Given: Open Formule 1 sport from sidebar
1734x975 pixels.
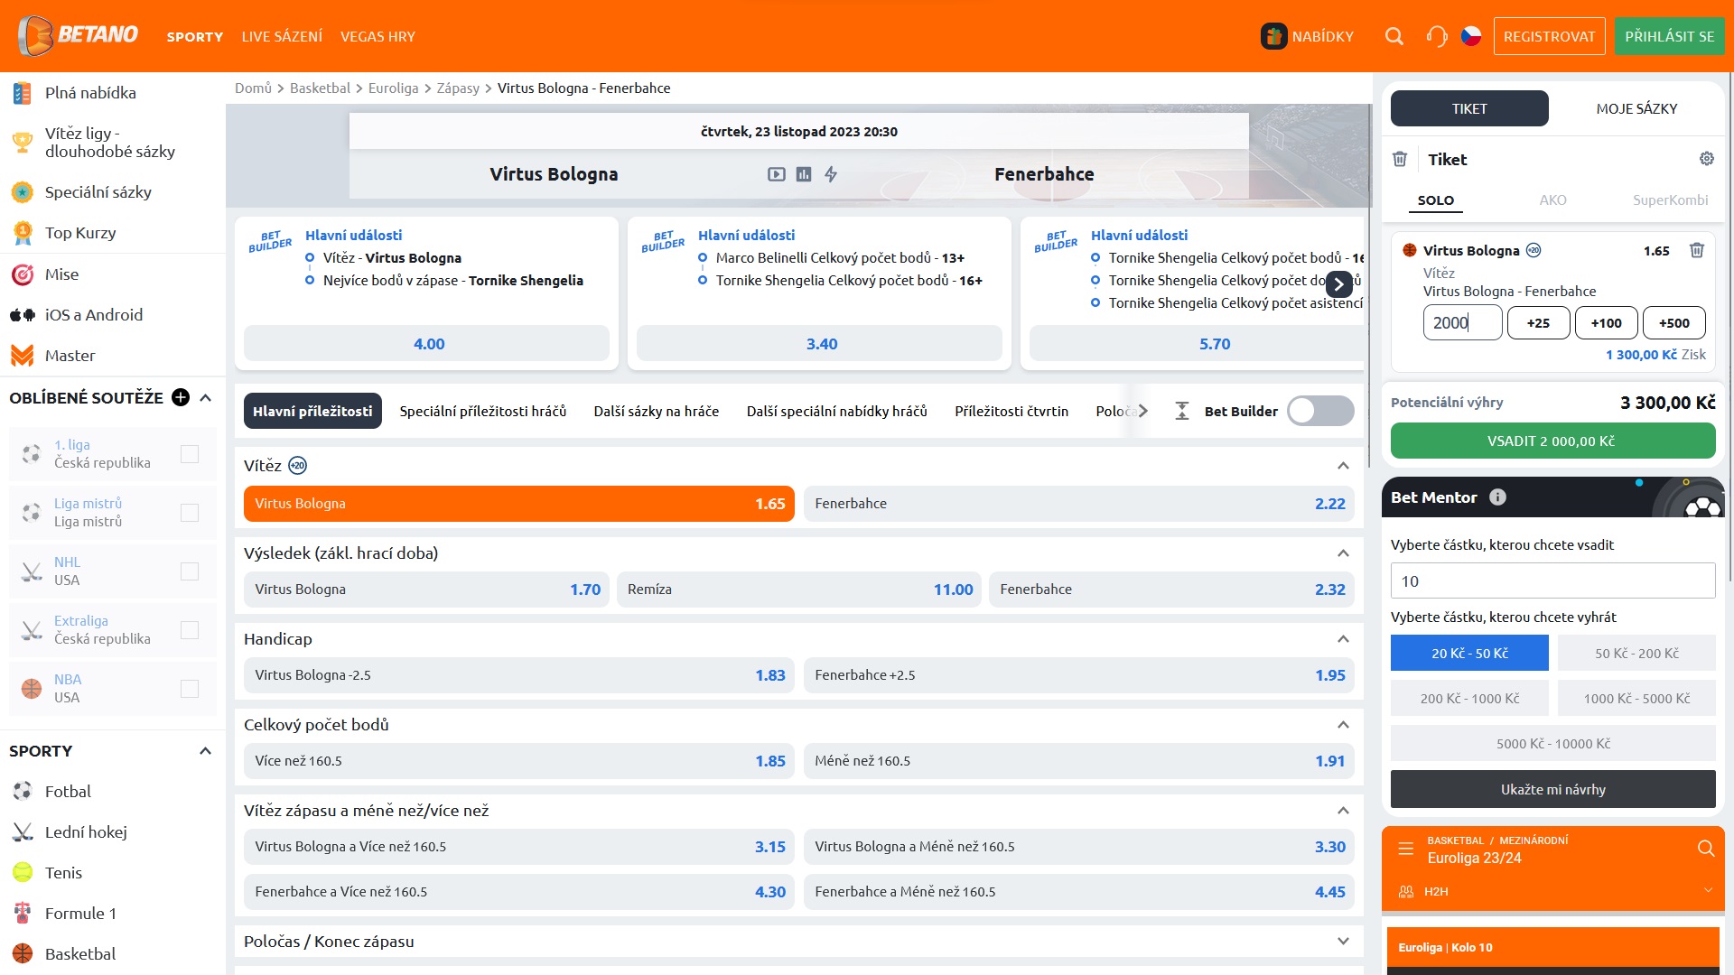Looking at the screenshot, I should pos(80,913).
